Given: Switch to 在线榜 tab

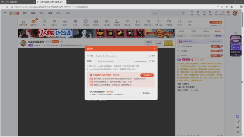Looking at the screenshot, I should click(x=181, y=31).
